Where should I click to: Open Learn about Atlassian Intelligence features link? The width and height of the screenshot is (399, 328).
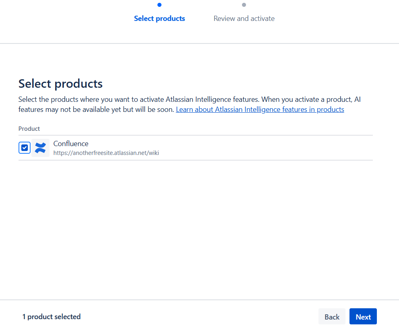click(260, 109)
